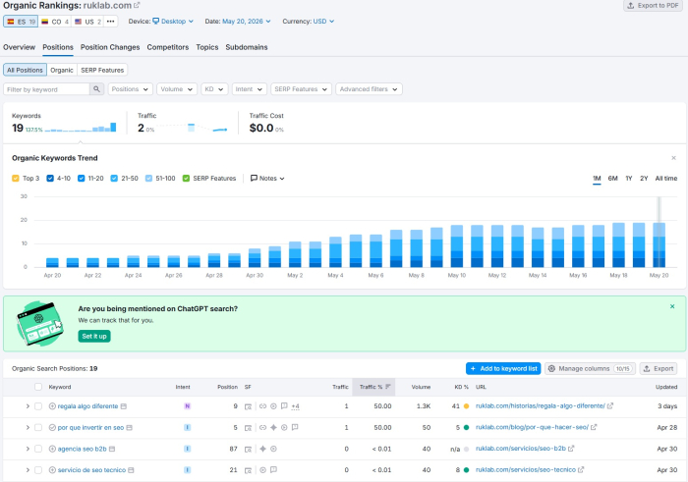
Task: Check the box for agencia seo b2b row
Action: pyautogui.click(x=38, y=449)
